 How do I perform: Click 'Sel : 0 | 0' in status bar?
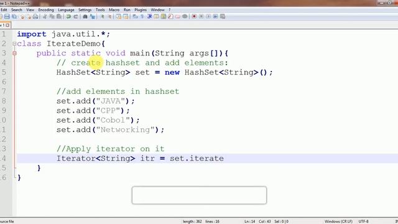[x=281, y=222]
